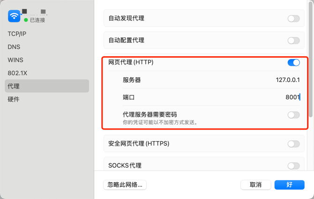
Task: Toggle 代理服务器需要密码 switch
Action: click(x=293, y=115)
